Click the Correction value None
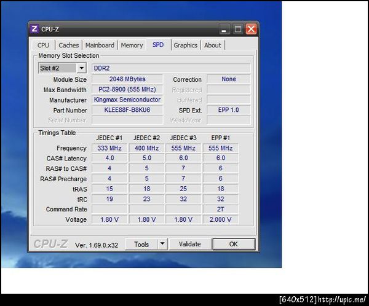Screen dimensions: 369x306 (229, 79)
